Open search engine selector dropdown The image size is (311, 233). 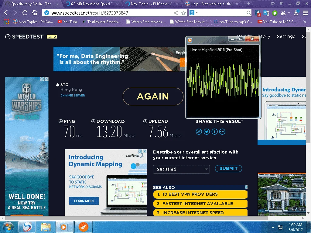pos(193,13)
